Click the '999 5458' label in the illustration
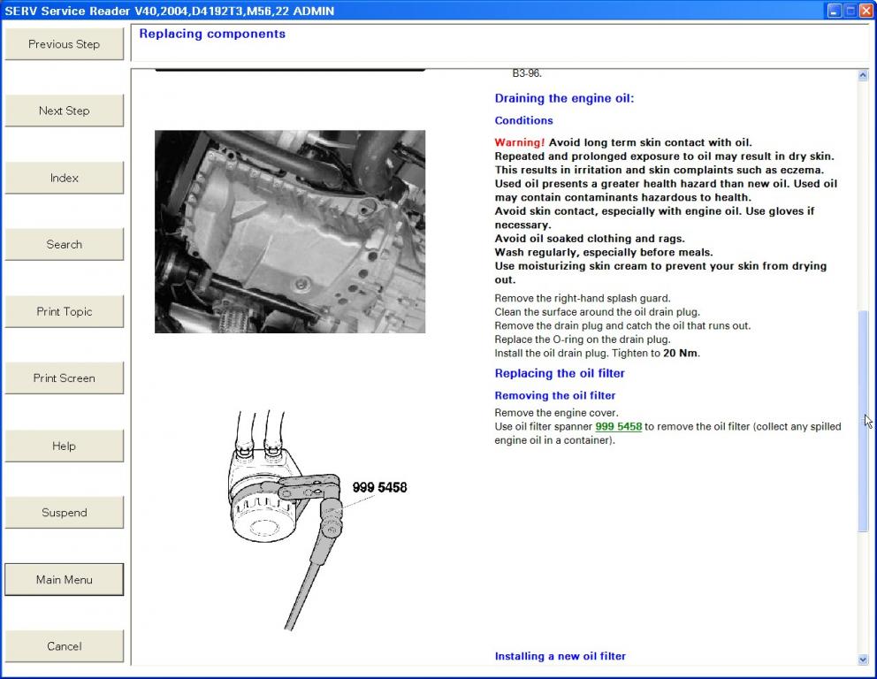The height and width of the screenshot is (679, 877). [380, 487]
